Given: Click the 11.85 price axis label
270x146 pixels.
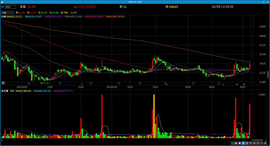Looking at the screenshot, I should (x=263, y=82).
